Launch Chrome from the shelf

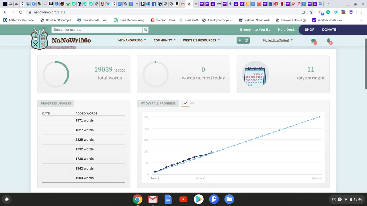pyautogui.click(x=137, y=199)
